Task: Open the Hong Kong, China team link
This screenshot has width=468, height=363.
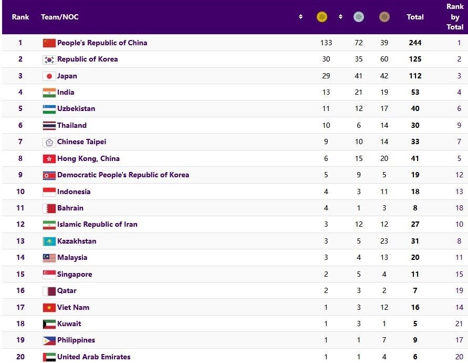Action: [88, 158]
